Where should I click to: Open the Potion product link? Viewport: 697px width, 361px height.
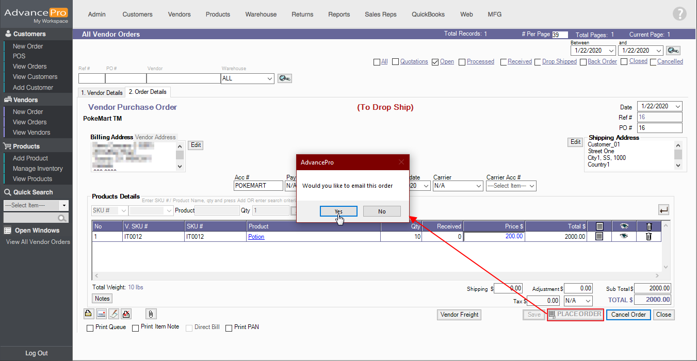[x=256, y=237]
